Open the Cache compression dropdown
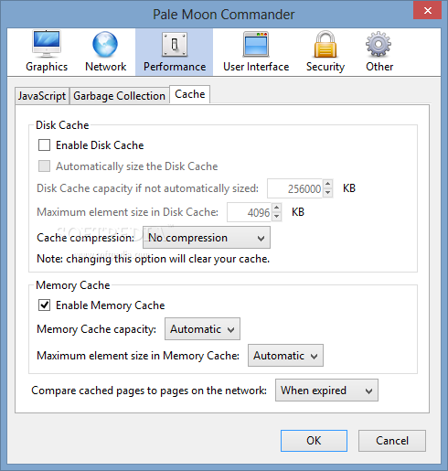The image size is (448, 471). pyautogui.click(x=207, y=238)
